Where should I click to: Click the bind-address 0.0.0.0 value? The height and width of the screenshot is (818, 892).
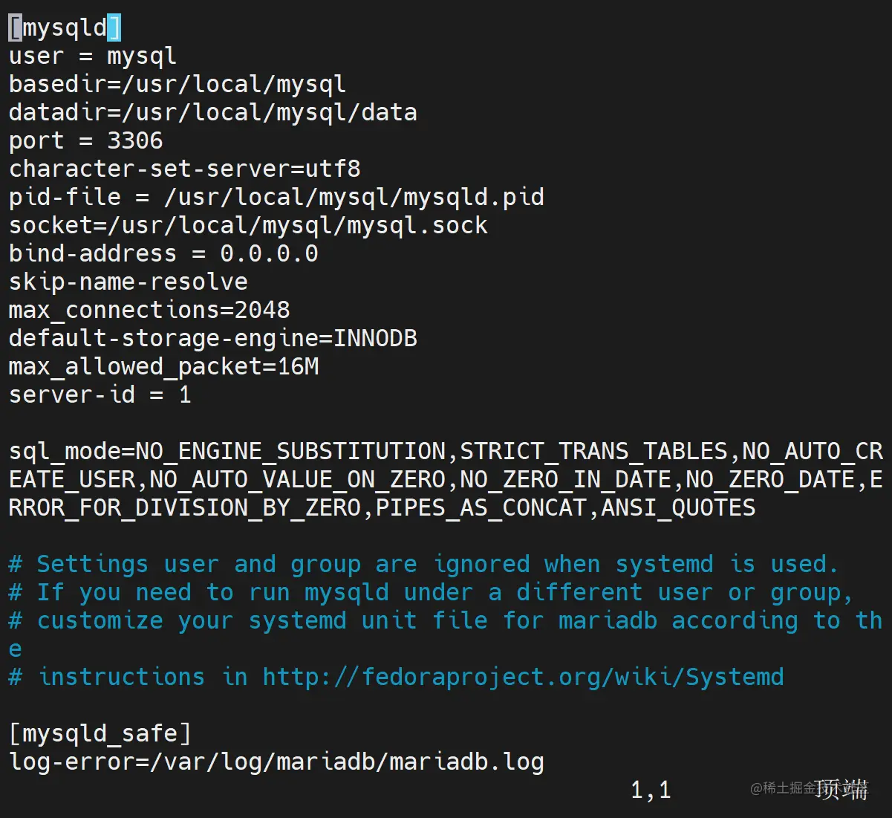pos(269,254)
